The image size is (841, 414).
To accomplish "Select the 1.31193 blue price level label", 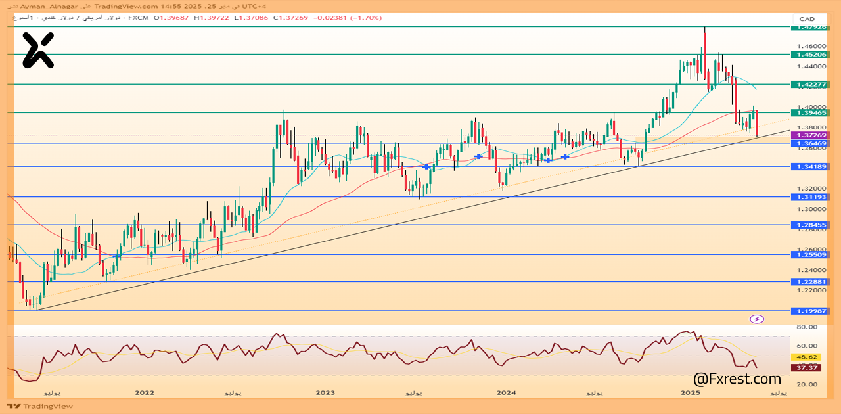I will [x=811, y=197].
